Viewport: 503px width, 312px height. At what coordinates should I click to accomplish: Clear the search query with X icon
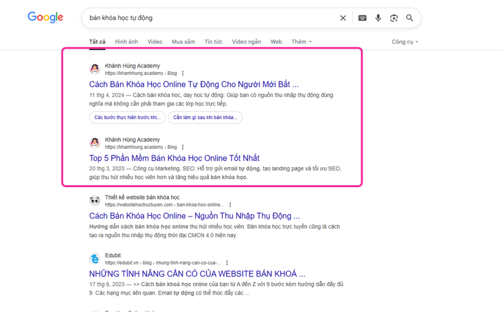pyautogui.click(x=343, y=18)
